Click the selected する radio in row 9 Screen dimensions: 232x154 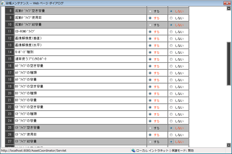point(150,18)
